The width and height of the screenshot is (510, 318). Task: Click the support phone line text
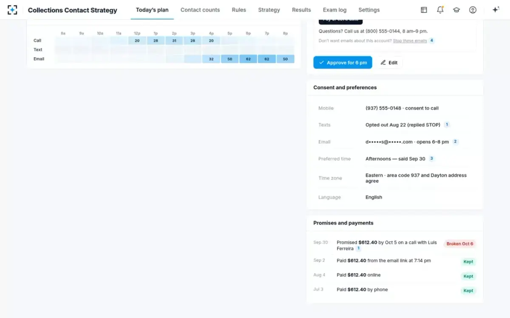pyautogui.click(x=373, y=31)
